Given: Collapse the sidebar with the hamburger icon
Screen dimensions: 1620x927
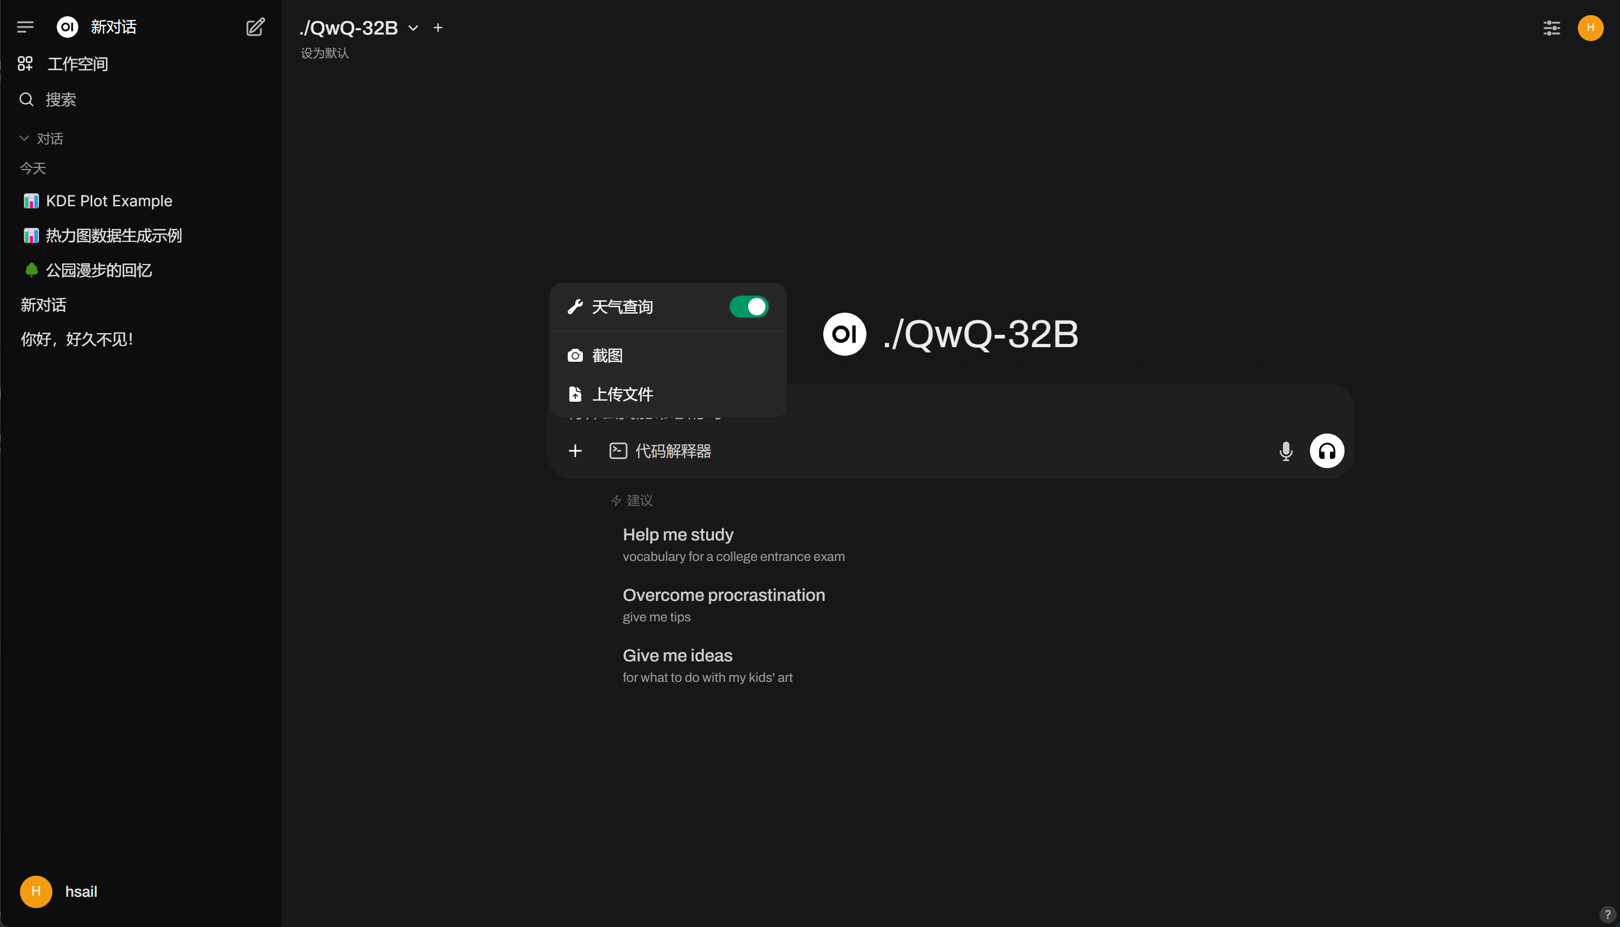Looking at the screenshot, I should point(25,27).
